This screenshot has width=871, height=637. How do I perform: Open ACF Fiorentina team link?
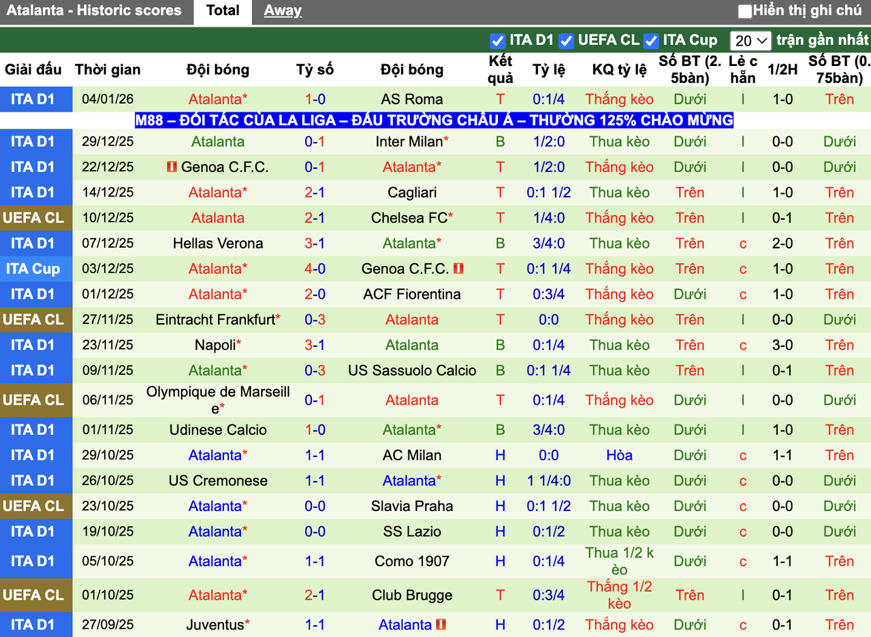tap(412, 295)
